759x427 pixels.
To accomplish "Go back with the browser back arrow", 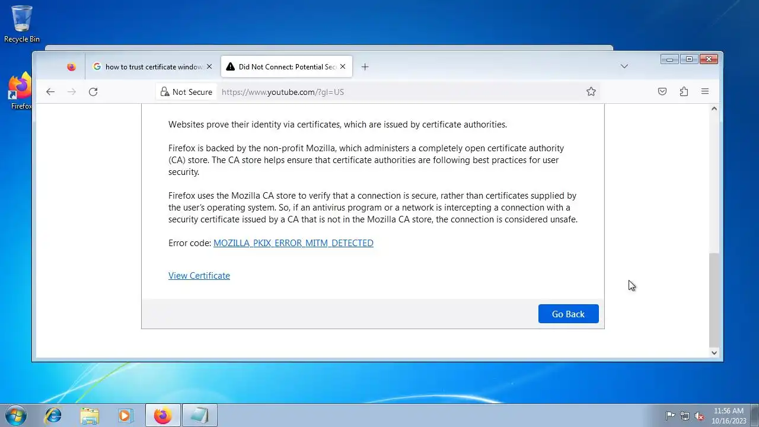I will coord(50,91).
